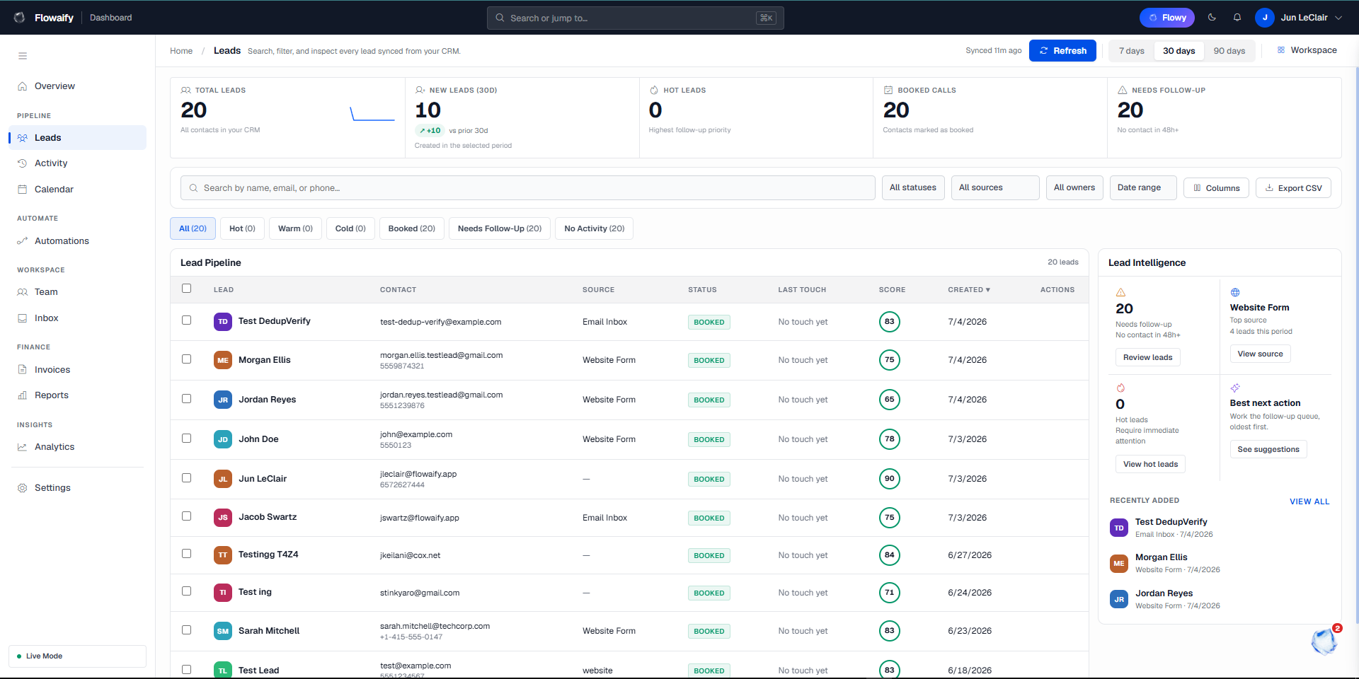Click the JR avatar in Recently Added
The height and width of the screenshot is (679, 1359).
click(x=1119, y=600)
